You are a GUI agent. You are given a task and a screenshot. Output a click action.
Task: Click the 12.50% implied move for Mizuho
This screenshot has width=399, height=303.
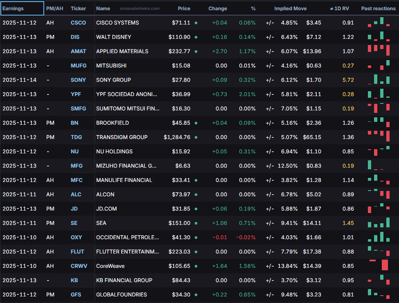[x=288, y=166]
